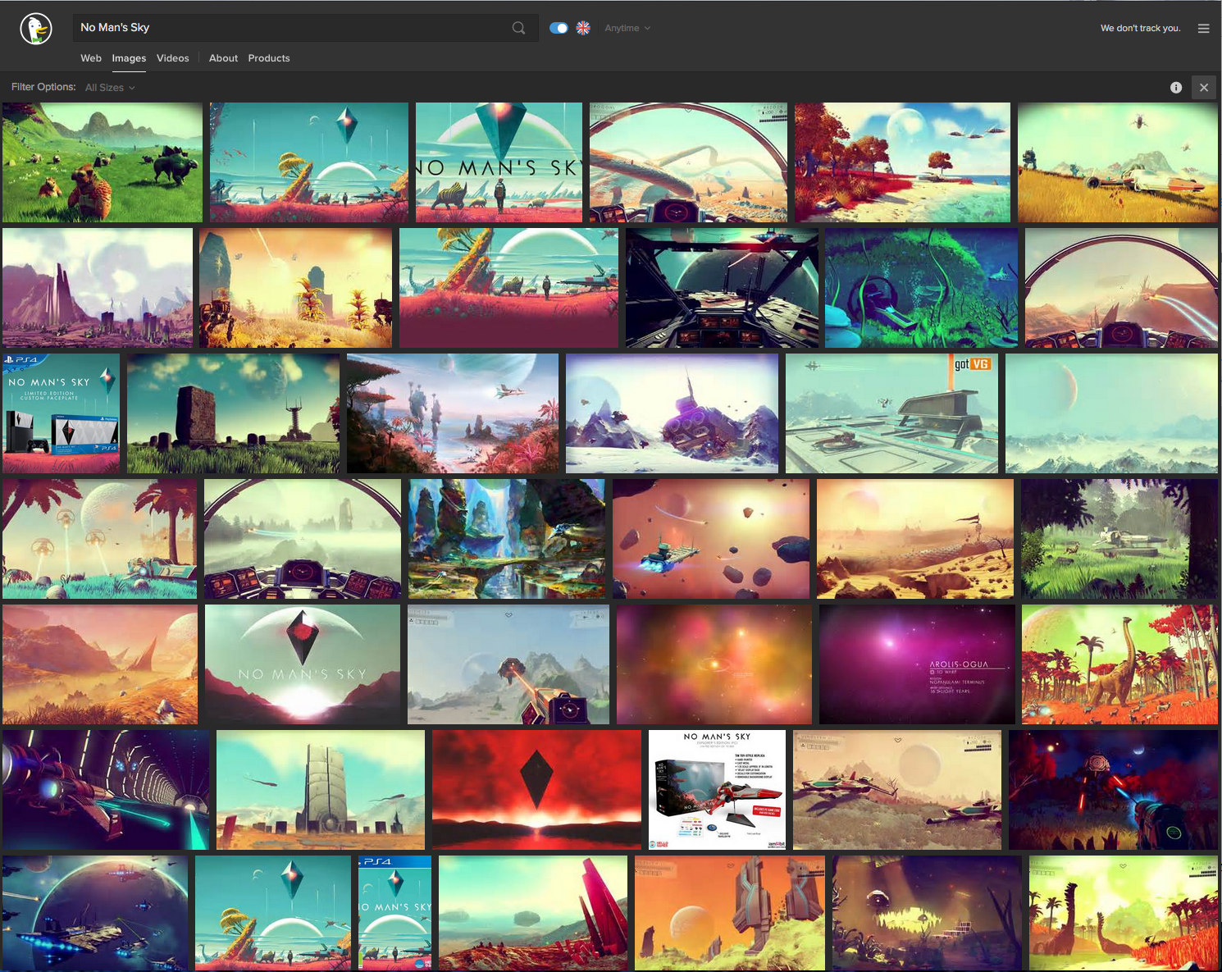Open the green meadow creatures thumbnail
This screenshot has width=1222, height=972.
point(103,162)
